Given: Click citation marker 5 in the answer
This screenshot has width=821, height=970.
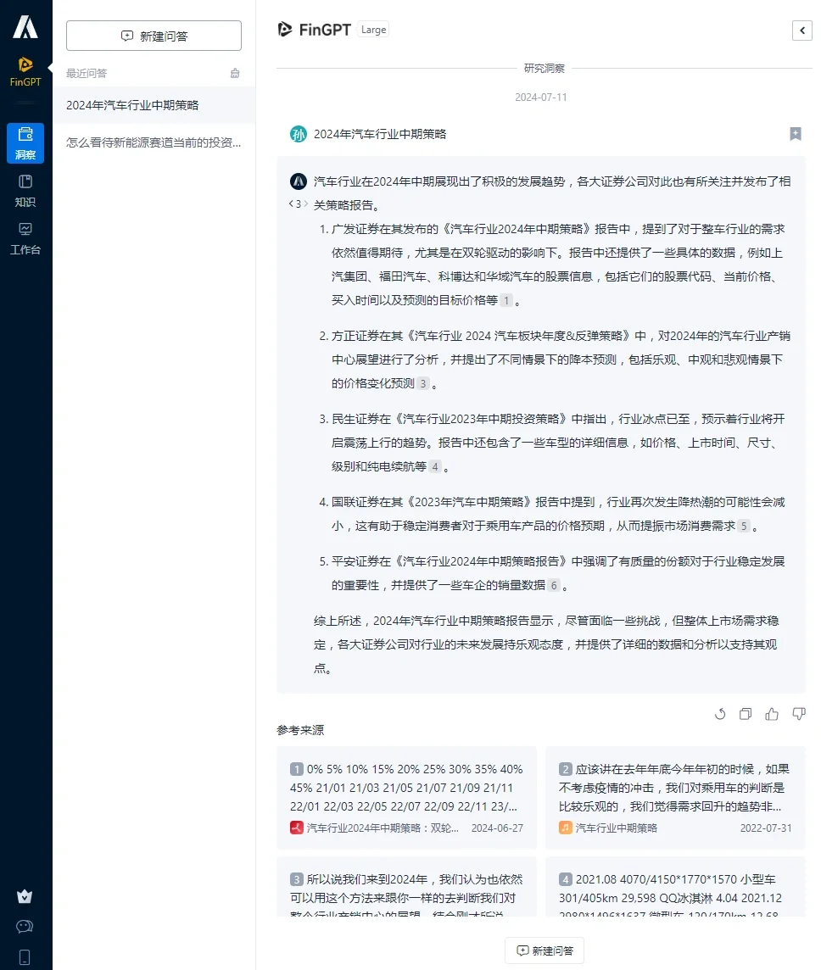Looking at the screenshot, I should [x=744, y=526].
